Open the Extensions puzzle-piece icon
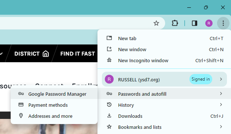Image resolution: width=231 pixels, height=134 pixels. click(175, 23)
